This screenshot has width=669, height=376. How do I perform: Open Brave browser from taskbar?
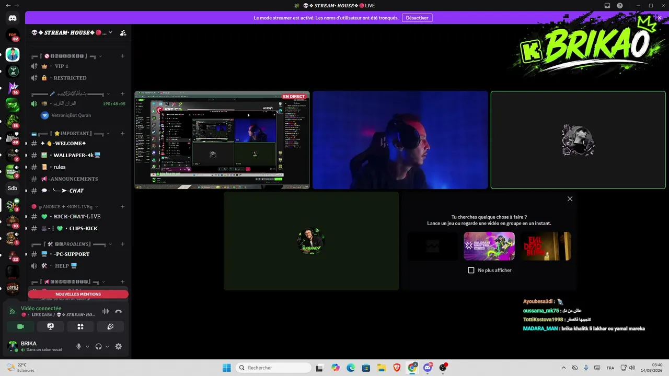(x=397, y=368)
